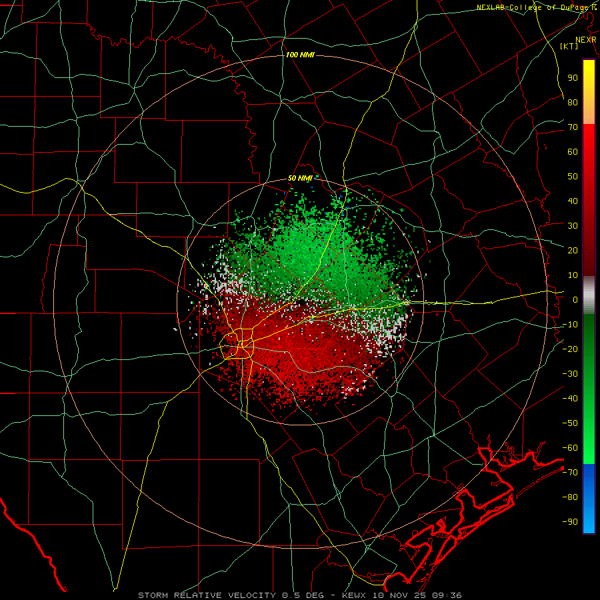
Task: Click the '[KT]' units label
Action: pyautogui.click(x=569, y=46)
